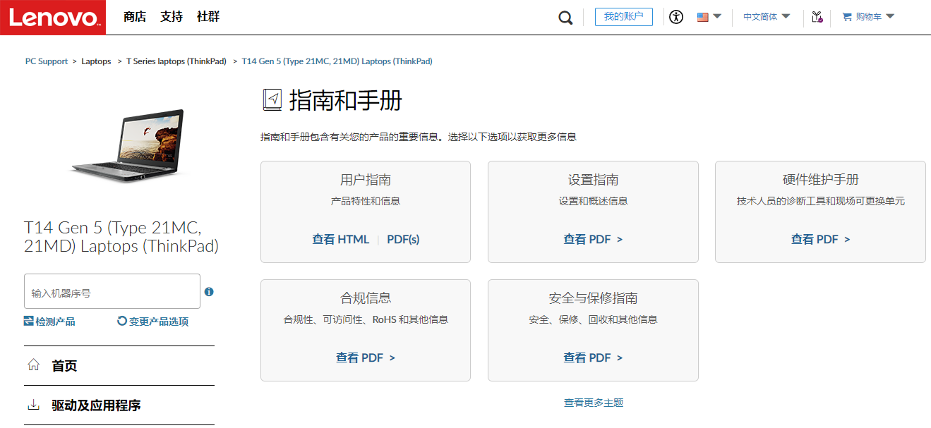Click the 检测产品 detect icon

(28, 321)
